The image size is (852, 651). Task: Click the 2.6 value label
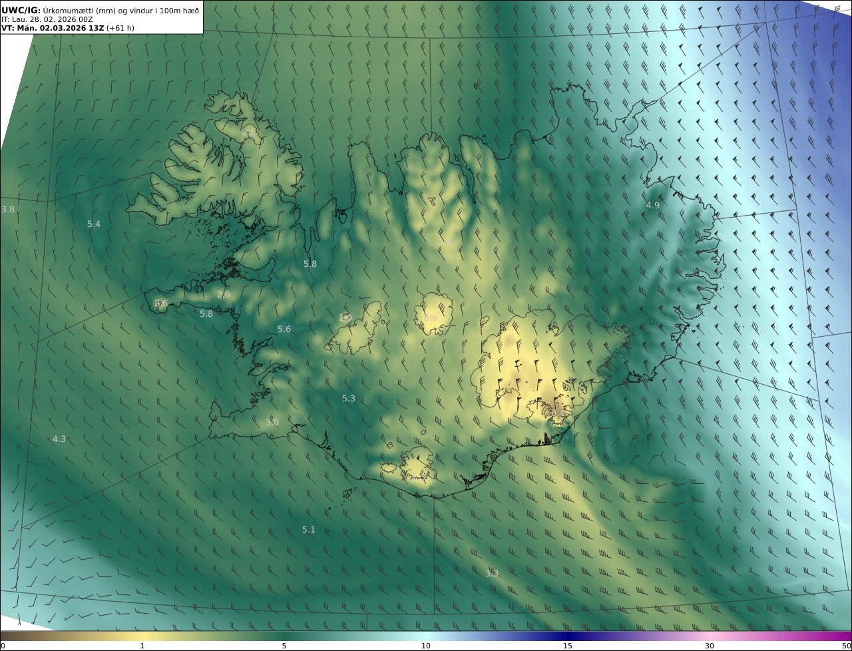[x=161, y=304]
